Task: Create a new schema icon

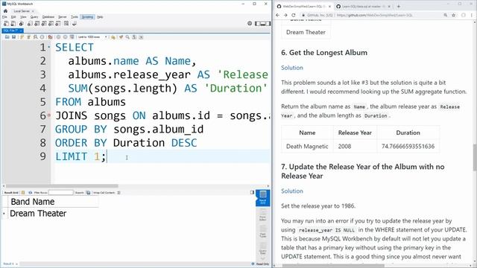Action: coord(30,24)
